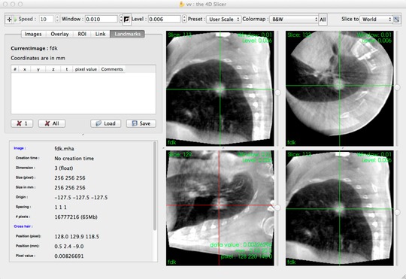Remove all landmarks with X All button
This screenshot has width=406, height=279.
pyautogui.click(x=52, y=123)
